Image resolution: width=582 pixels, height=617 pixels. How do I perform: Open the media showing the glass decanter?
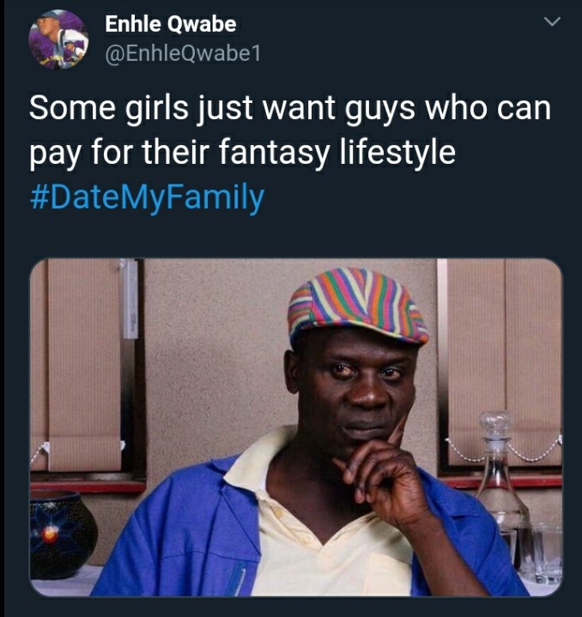pyautogui.click(x=296, y=427)
